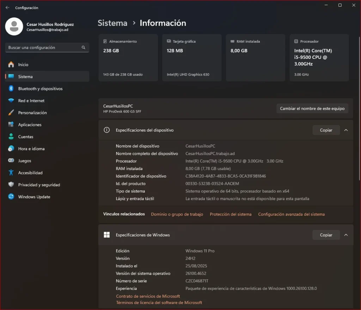Select Bluetooth y dispositivos menu item
The height and width of the screenshot is (310, 361).
click(47, 89)
